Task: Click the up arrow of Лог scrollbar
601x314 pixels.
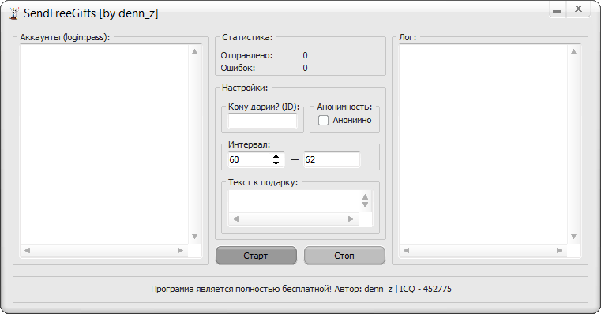Action: (x=574, y=52)
